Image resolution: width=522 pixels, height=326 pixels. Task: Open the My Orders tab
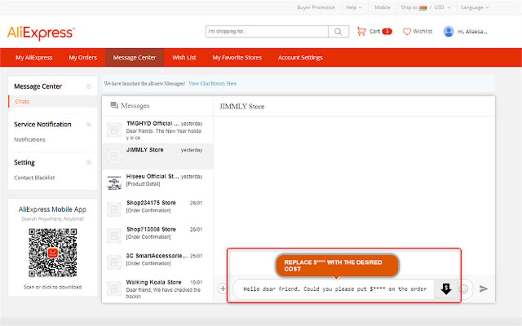pos(83,58)
